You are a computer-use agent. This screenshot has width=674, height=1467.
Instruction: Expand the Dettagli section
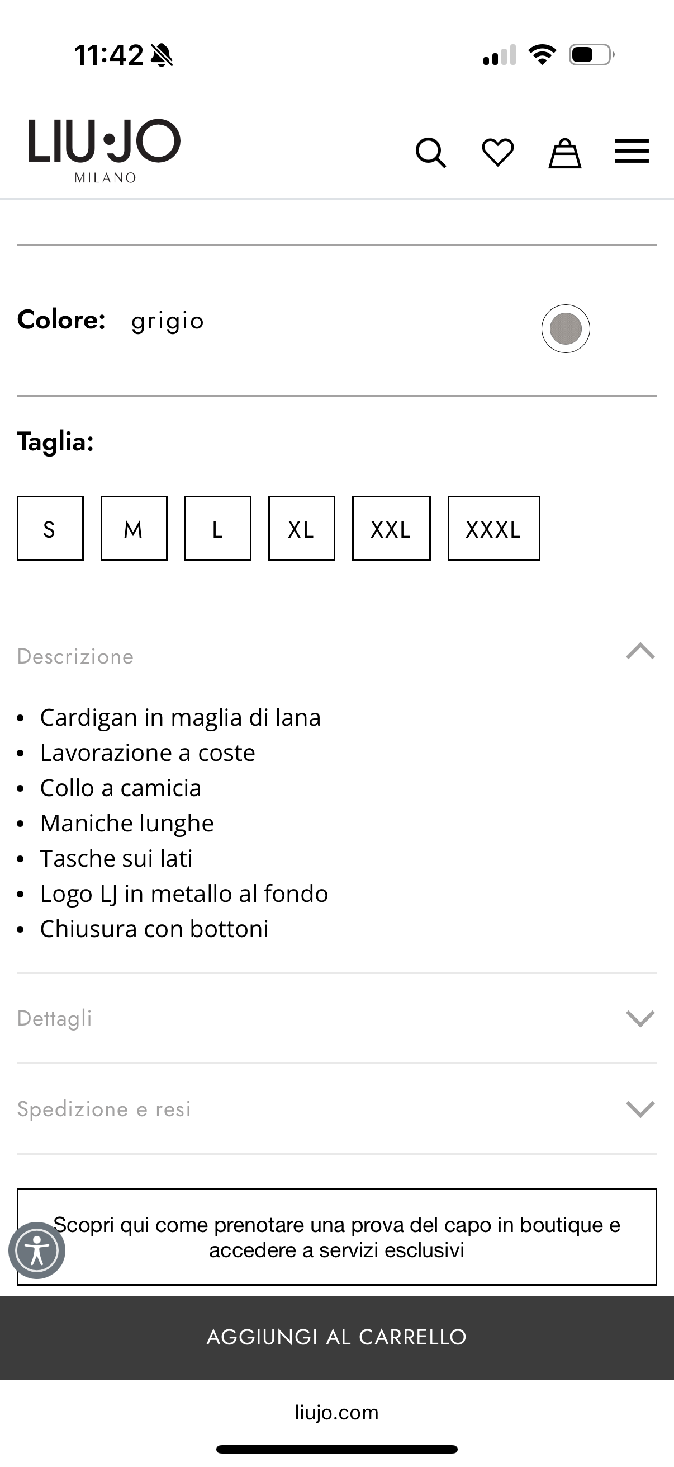tap(336, 1018)
